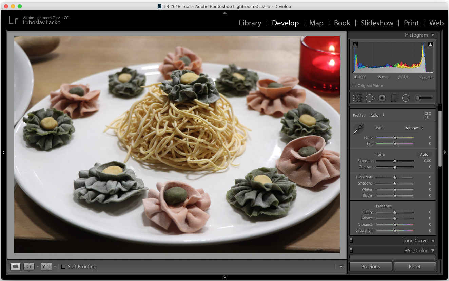Pick the Radial Filter tool
This screenshot has width=449, height=281.
click(x=406, y=98)
